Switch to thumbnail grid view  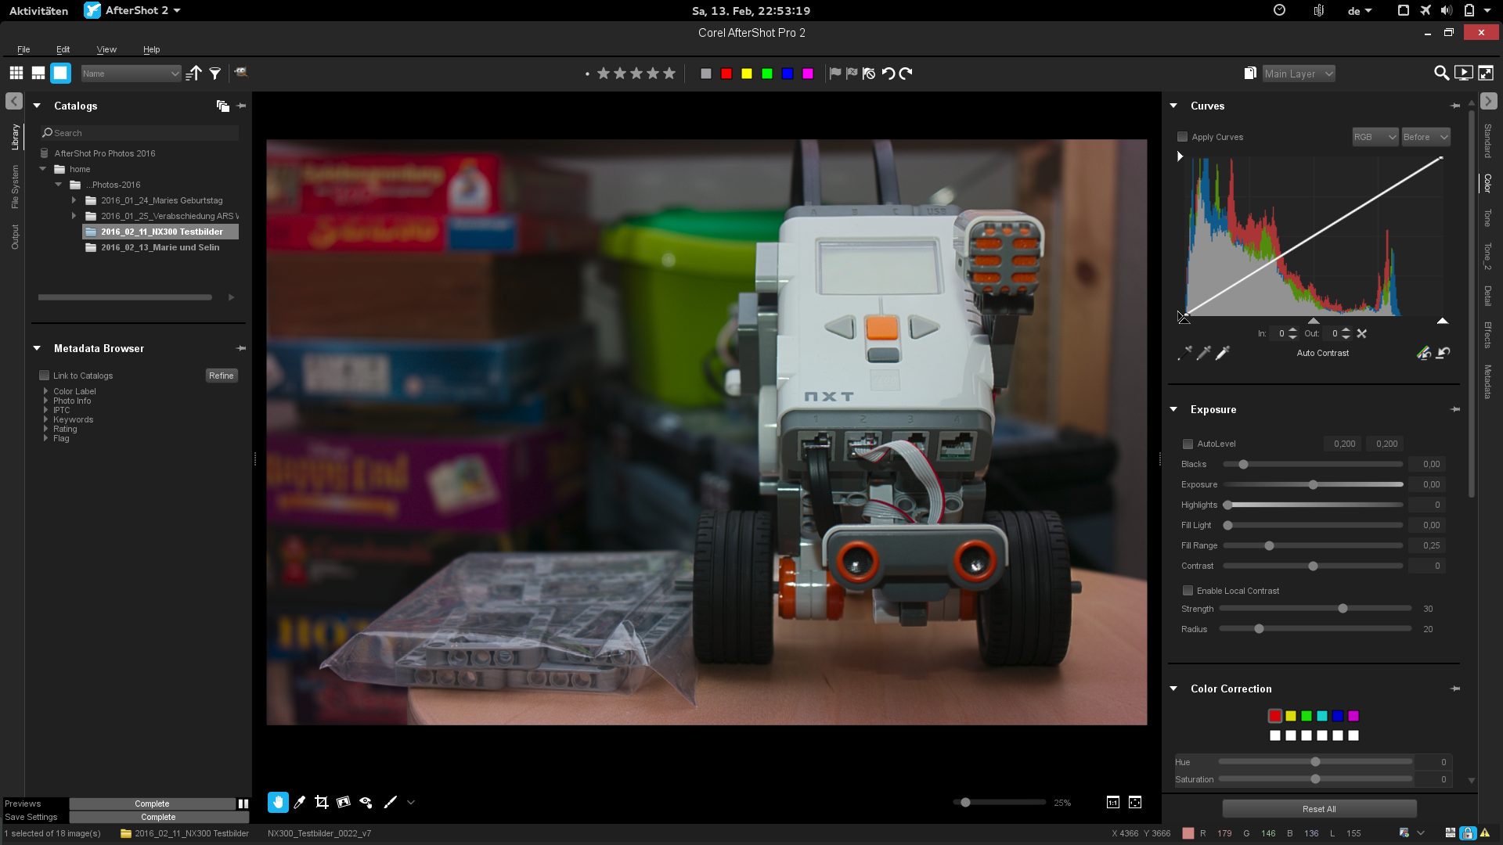click(16, 74)
